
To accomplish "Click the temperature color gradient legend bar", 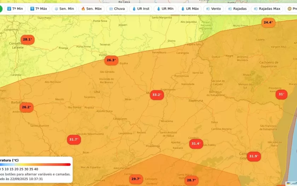I will point(35,164).
